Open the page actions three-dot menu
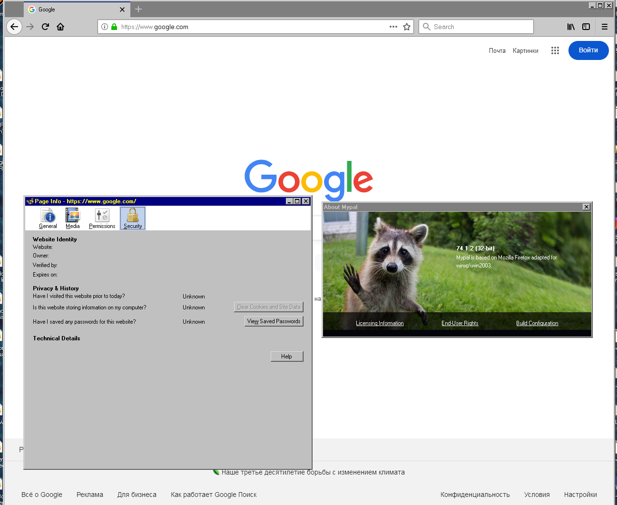The height and width of the screenshot is (505, 617). [x=393, y=27]
